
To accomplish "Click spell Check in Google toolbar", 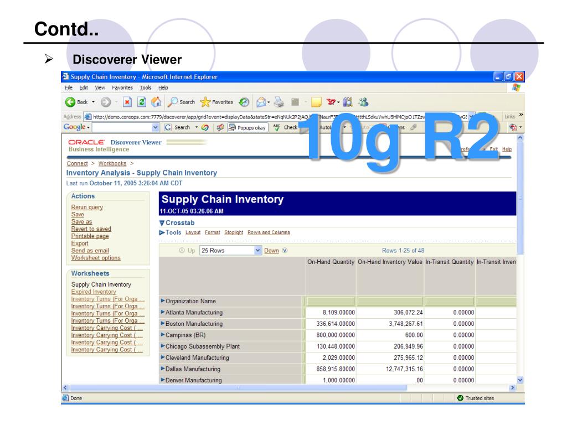I will point(285,128).
